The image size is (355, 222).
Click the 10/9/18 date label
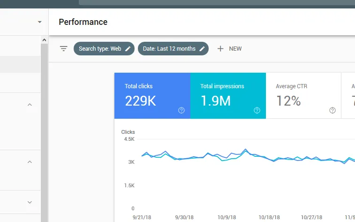click(227, 217)
